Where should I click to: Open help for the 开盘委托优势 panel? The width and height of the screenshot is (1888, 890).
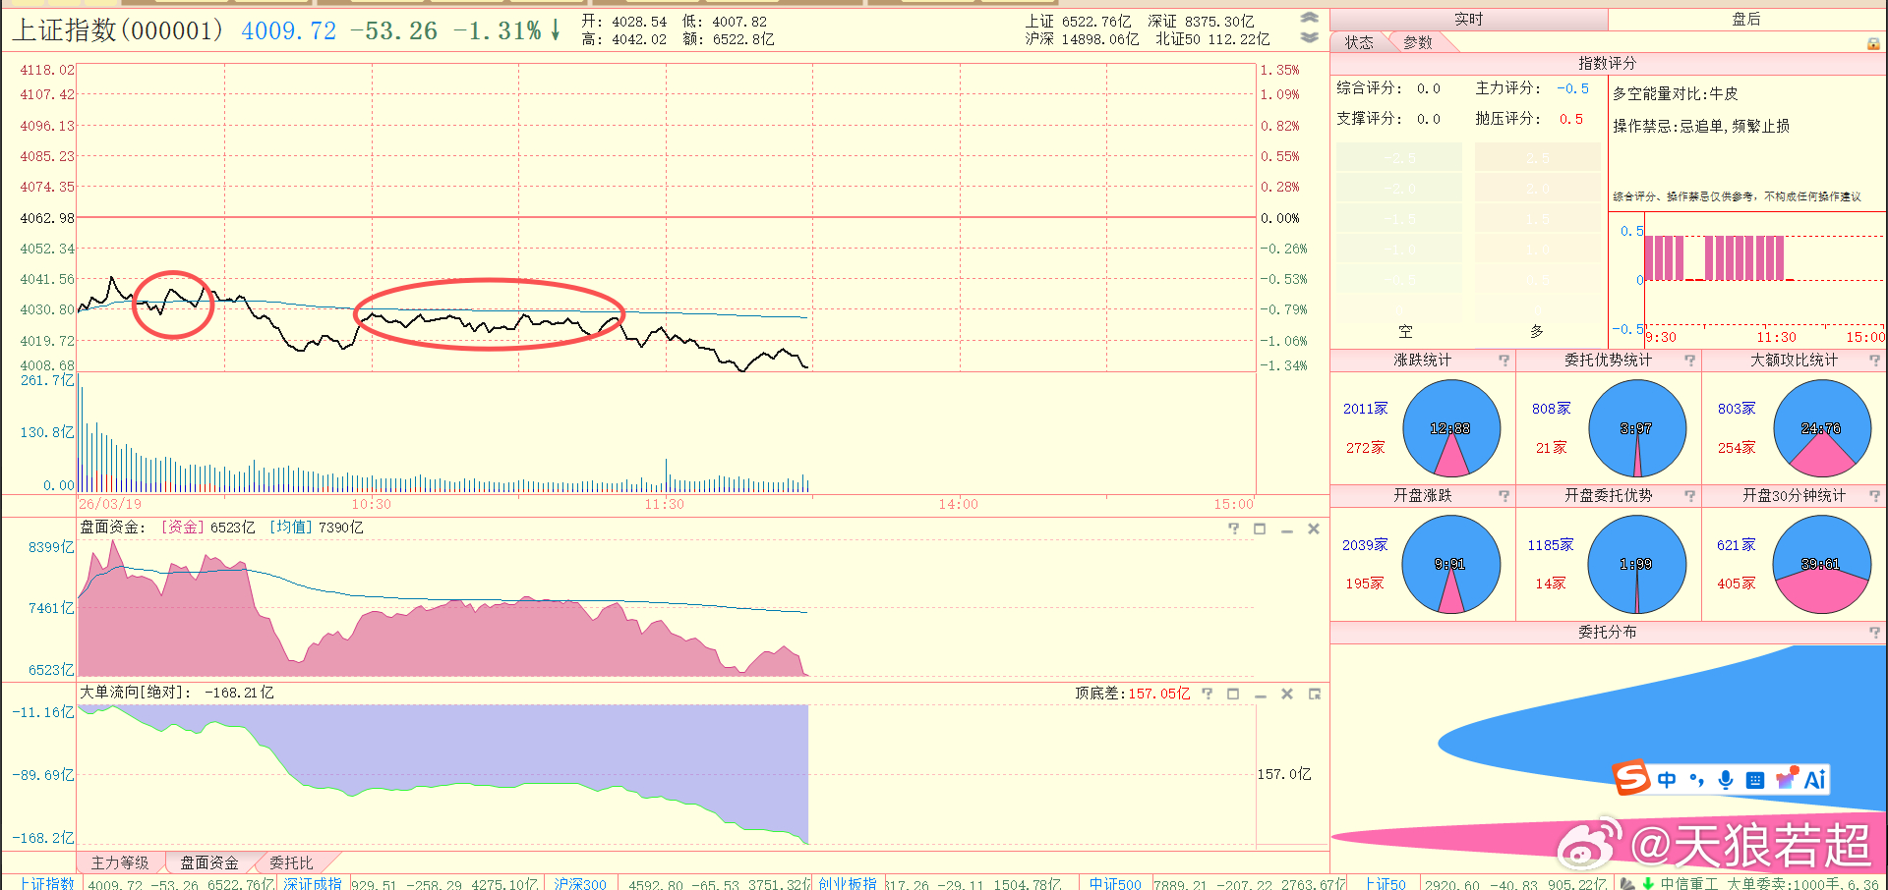1689,496
